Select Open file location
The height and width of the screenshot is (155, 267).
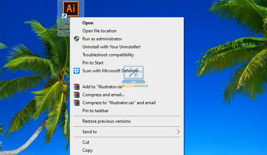(x=99, y=31)
